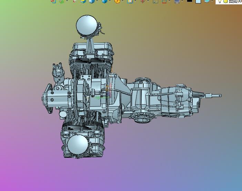Viewport: 242px width, 191px height.
Task: Click the teal layered cube icon
Action: coord(207,1)
